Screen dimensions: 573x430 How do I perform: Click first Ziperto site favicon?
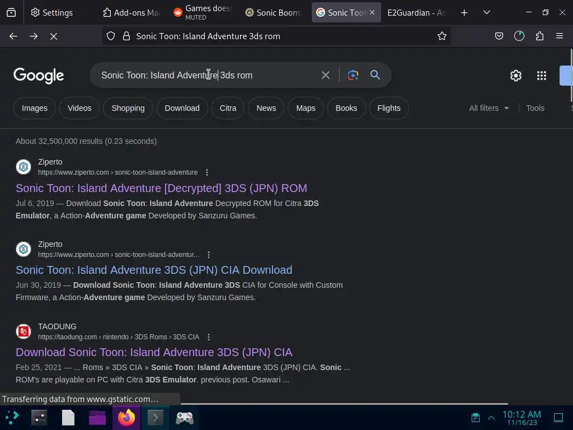pos(24,167)
